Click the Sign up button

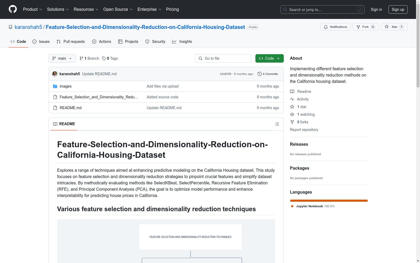pyautogui.click(x=398, y=9)
